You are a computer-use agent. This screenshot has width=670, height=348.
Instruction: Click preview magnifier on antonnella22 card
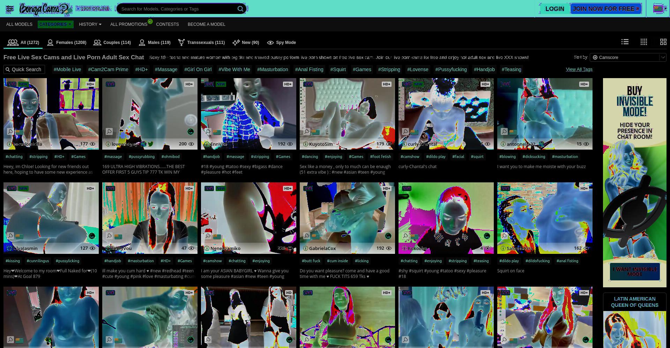coord(504,131)
